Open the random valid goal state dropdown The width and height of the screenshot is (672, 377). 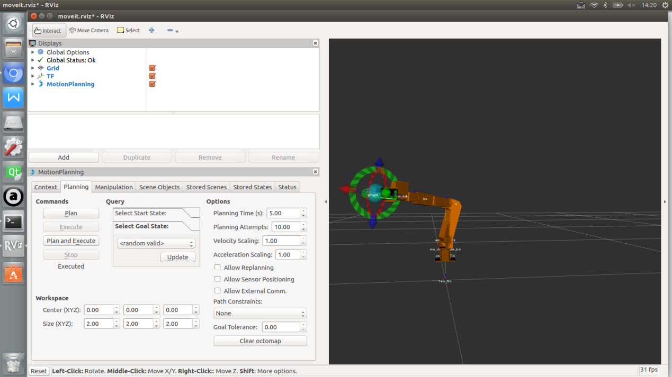coord(156,244)
